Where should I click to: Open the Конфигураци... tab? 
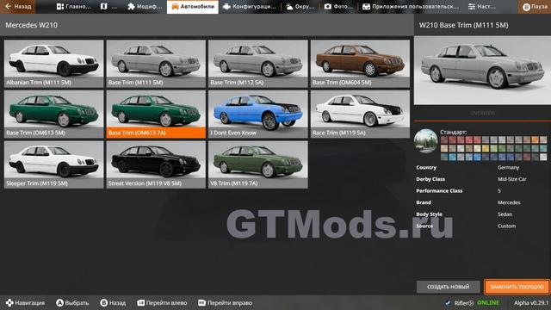pos(250,7)
